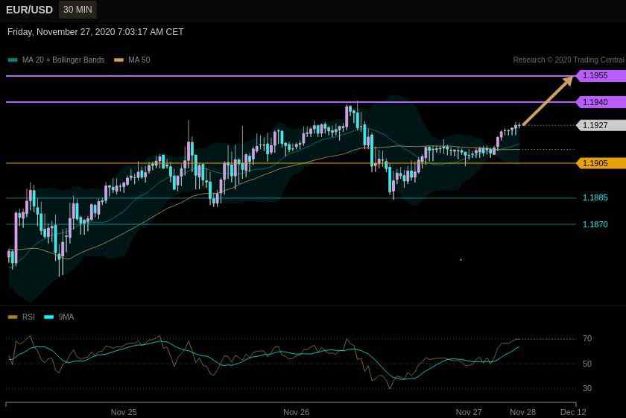The image size is (626, 418).
Task: Click the 1.1885 support level label
Action: (595, 197)
